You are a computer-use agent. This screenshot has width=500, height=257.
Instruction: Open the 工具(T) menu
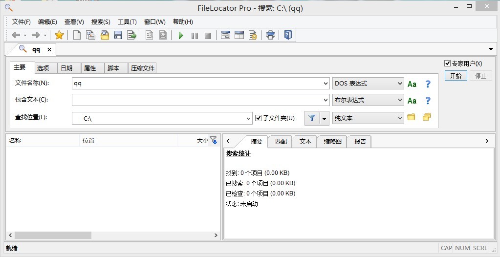(x=127, y=22)
